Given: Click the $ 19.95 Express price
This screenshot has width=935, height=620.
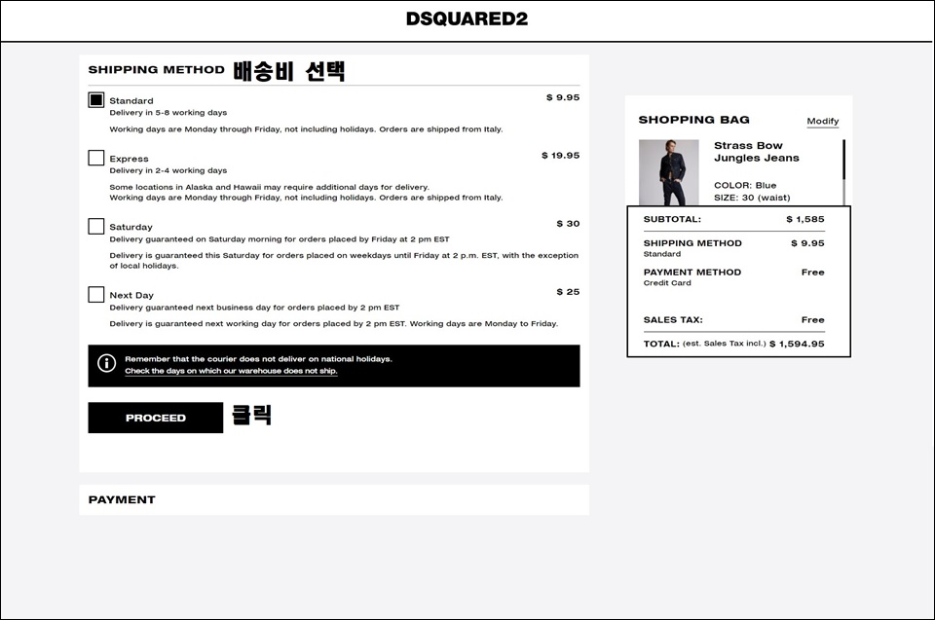Looking at the screenshot, I should coord(561,155).
